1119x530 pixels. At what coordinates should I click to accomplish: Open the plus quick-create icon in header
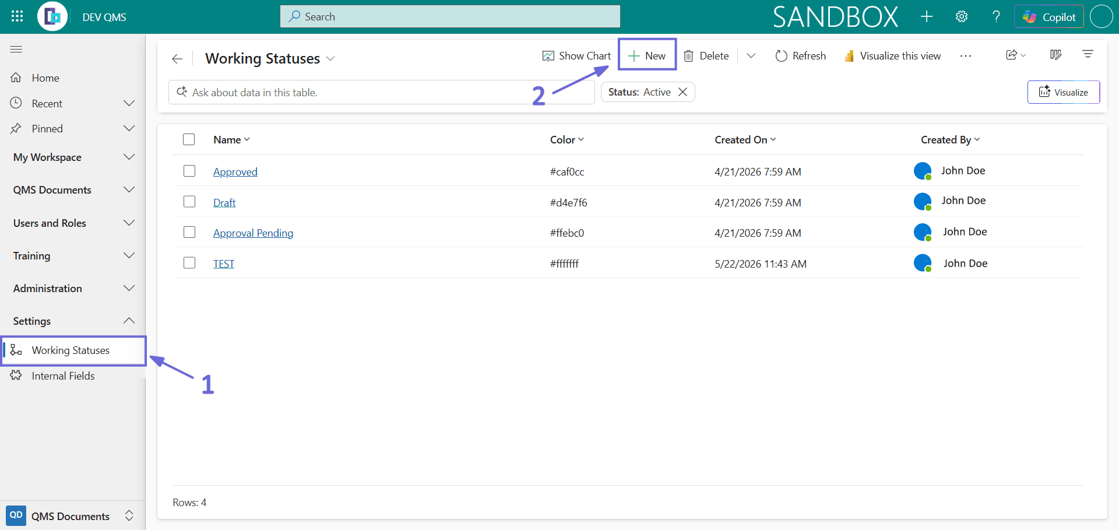pos(926,16)
